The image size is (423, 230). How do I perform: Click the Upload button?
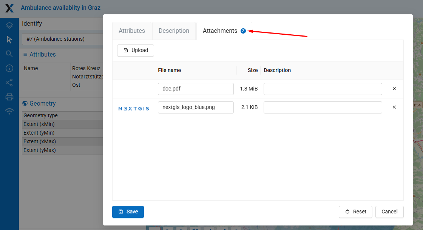(x=136, y=51)
